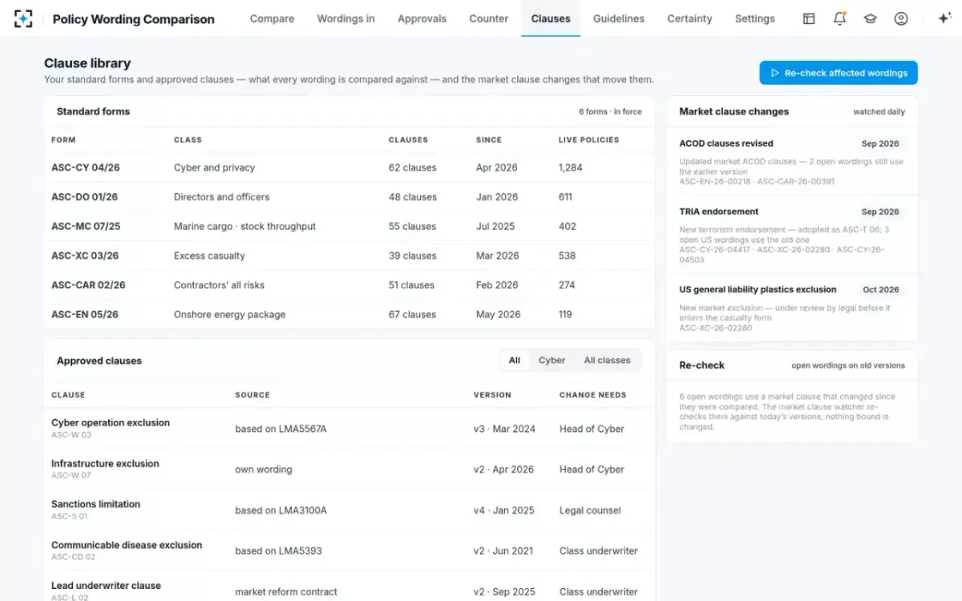Open the Counter tab

coord(489,18)
